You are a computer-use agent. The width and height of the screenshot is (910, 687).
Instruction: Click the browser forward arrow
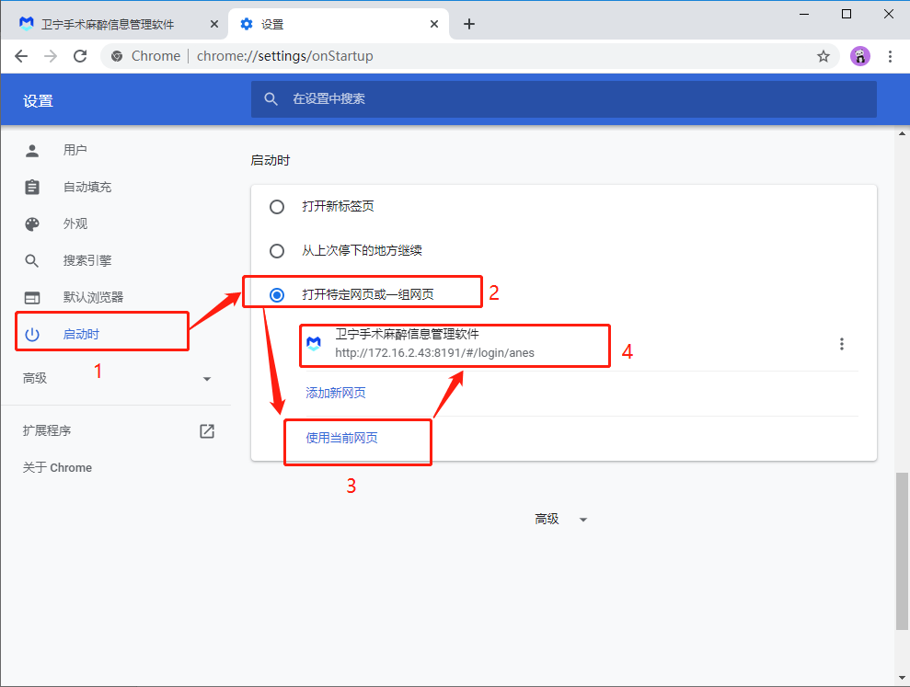click(52, 56)
